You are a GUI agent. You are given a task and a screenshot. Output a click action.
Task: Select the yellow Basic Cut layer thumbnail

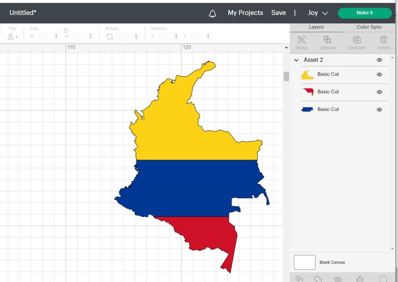pos(307,74)
